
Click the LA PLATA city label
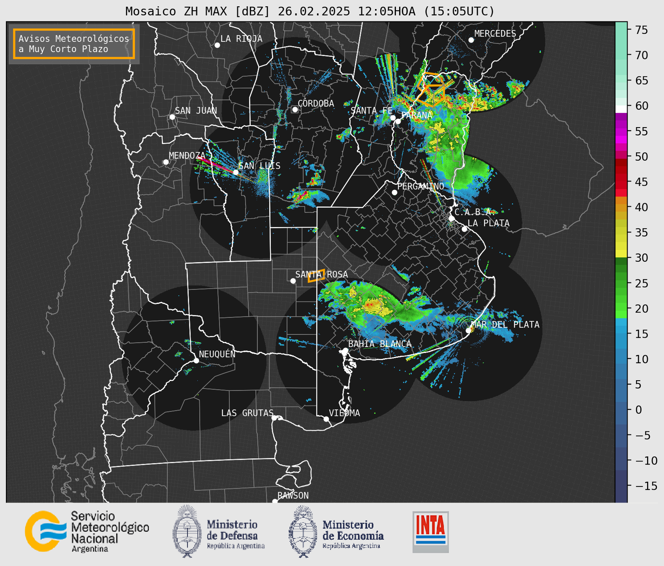[488, 223]
